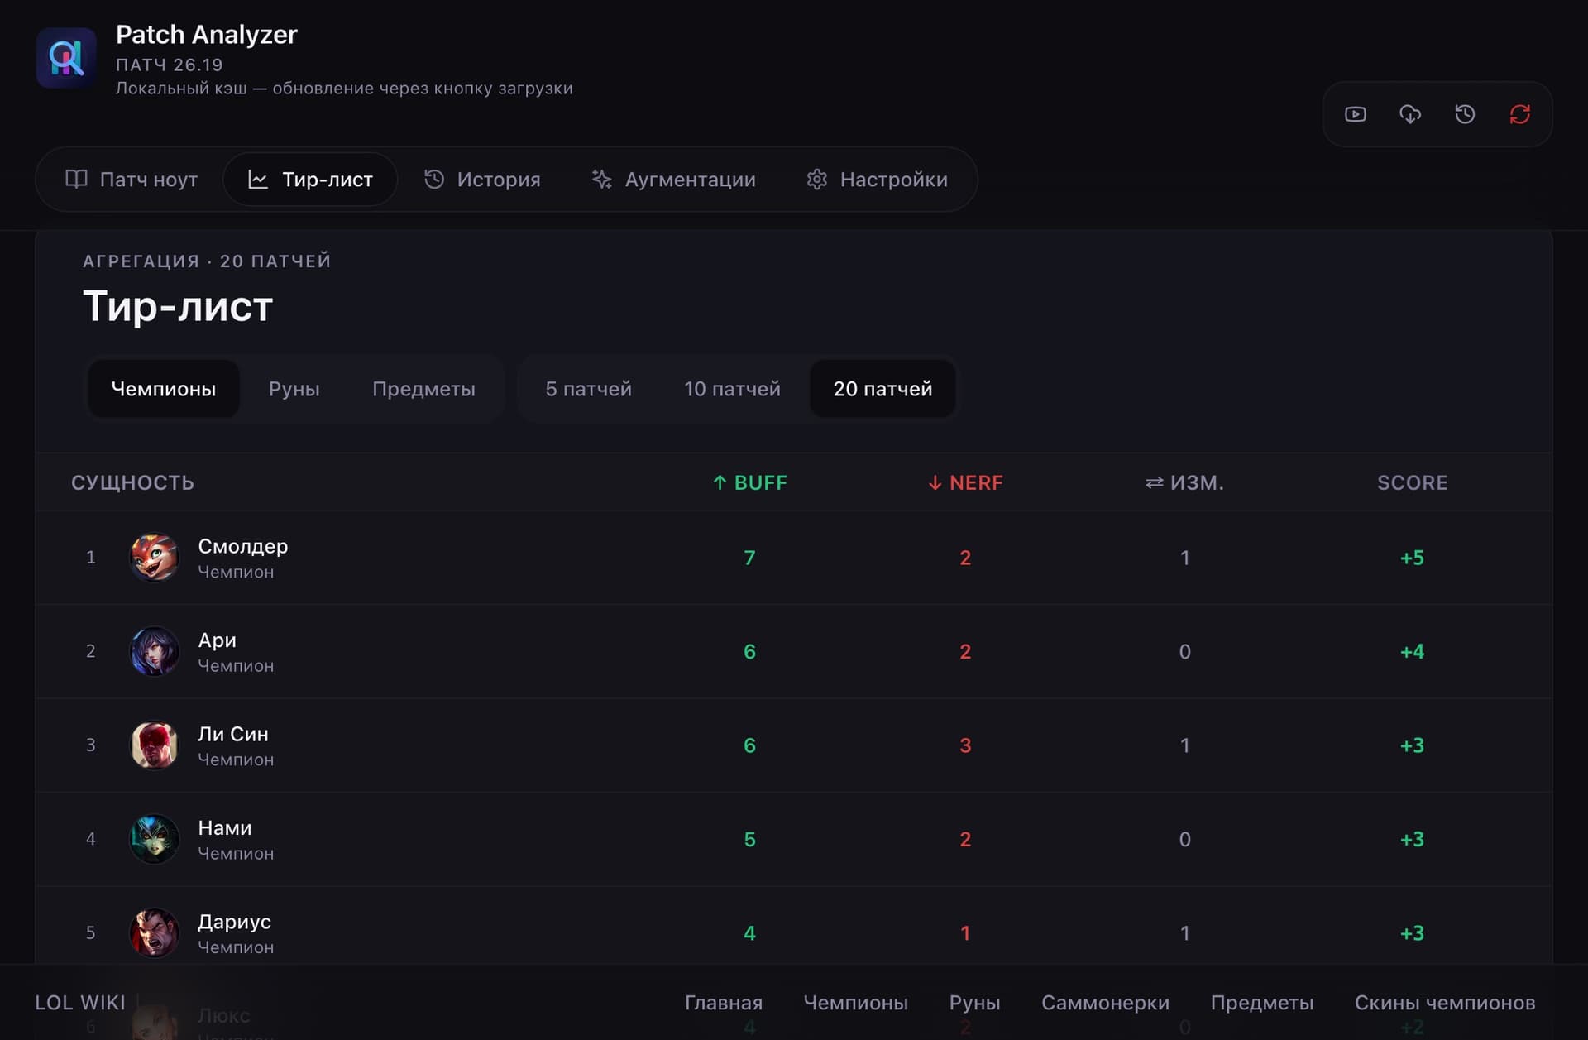Click the Ли Син name text
The width and height of the screenshot is (1588, 1040).
tap(233, 734)
